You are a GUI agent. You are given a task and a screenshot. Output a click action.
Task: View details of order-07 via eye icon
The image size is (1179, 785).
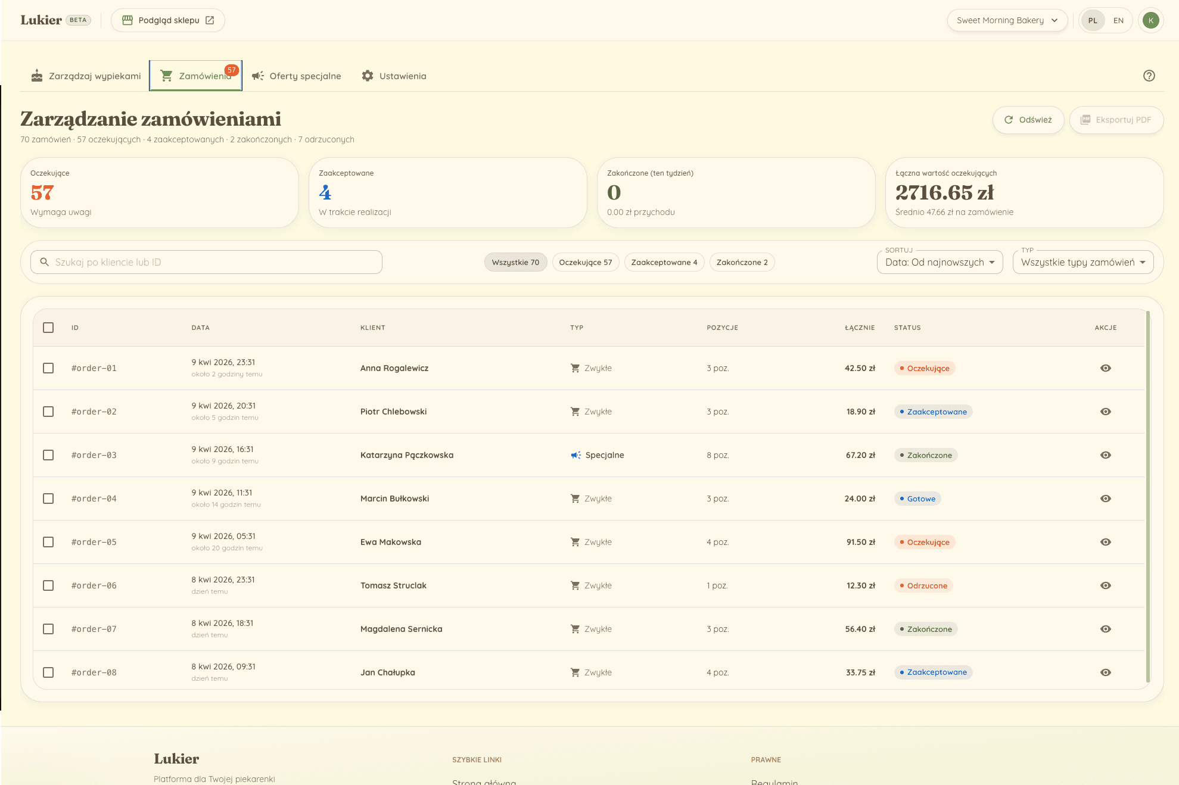point(1106,629)
